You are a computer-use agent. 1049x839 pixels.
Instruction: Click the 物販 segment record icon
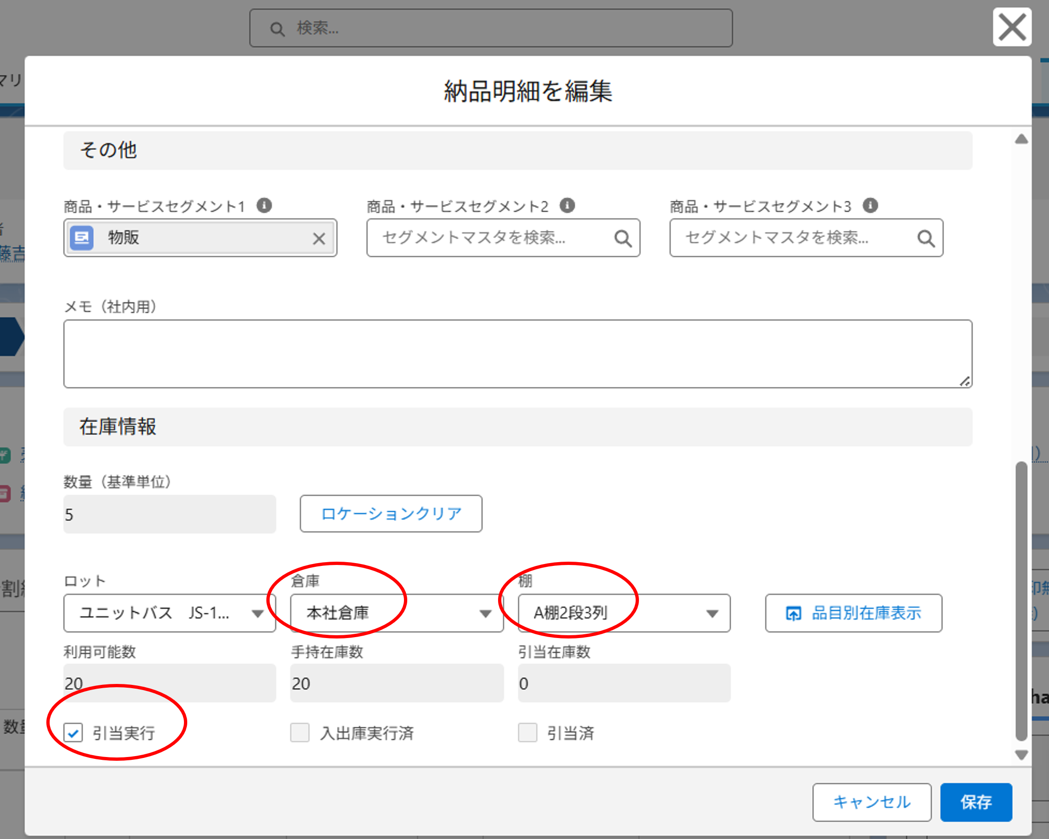tap(82, 238)
